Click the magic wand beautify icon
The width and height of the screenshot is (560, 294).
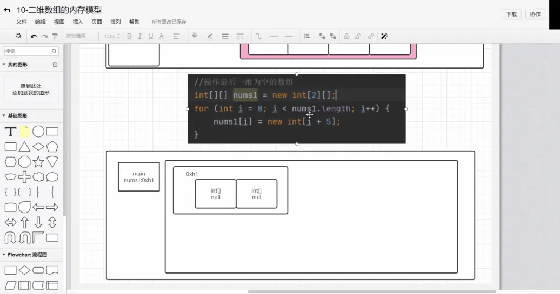point(384,36)
